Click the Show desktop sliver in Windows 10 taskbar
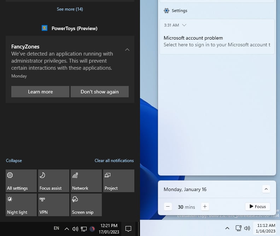The width and height of the screenshot is (280, 236). coord(139,229)
